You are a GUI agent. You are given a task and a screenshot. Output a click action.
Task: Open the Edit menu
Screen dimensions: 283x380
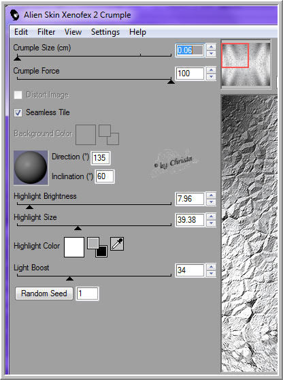(21, 32)
